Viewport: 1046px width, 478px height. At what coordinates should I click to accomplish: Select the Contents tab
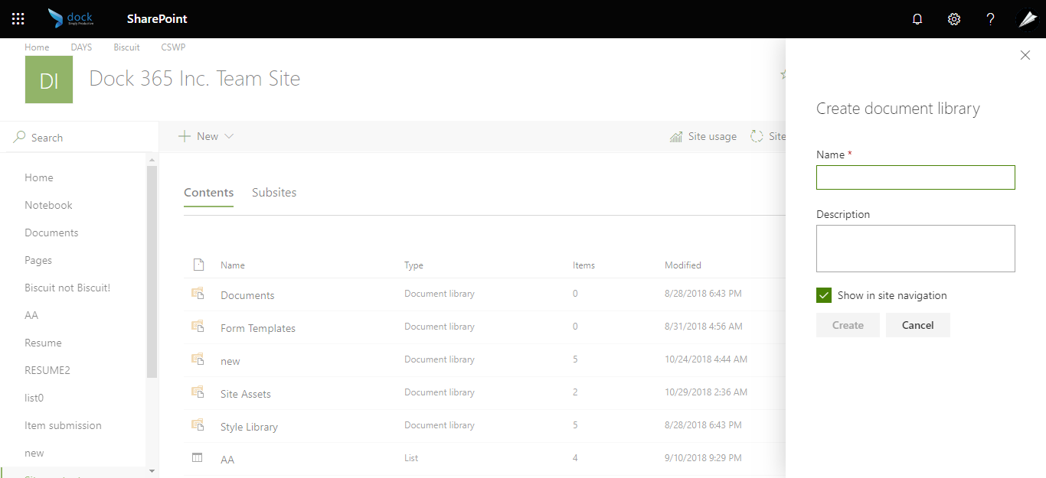pyautogui.click(x=208, y=192)
